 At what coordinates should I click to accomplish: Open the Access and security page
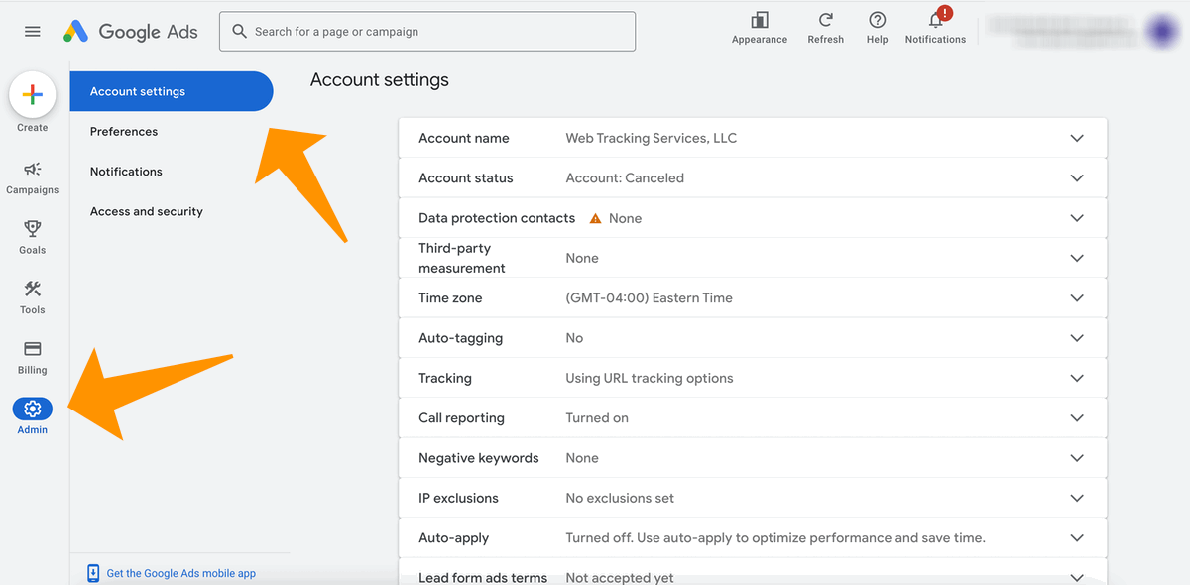147,211
